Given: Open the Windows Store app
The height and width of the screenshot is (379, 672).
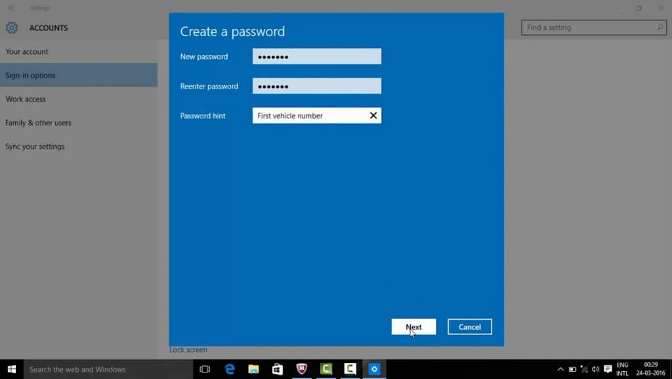Looking at the screenshot, I should [x=277, y=369].
